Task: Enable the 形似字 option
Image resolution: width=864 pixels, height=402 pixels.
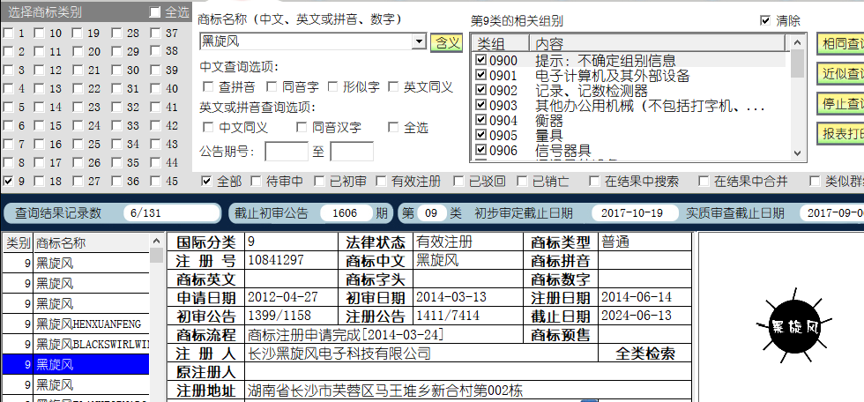Action: point(332,87)
